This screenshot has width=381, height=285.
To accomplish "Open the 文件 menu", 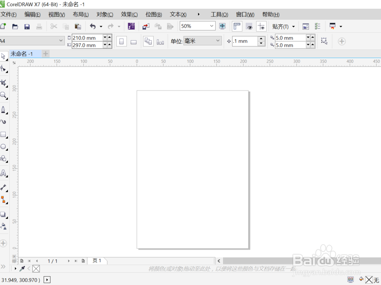I will 8,14.
